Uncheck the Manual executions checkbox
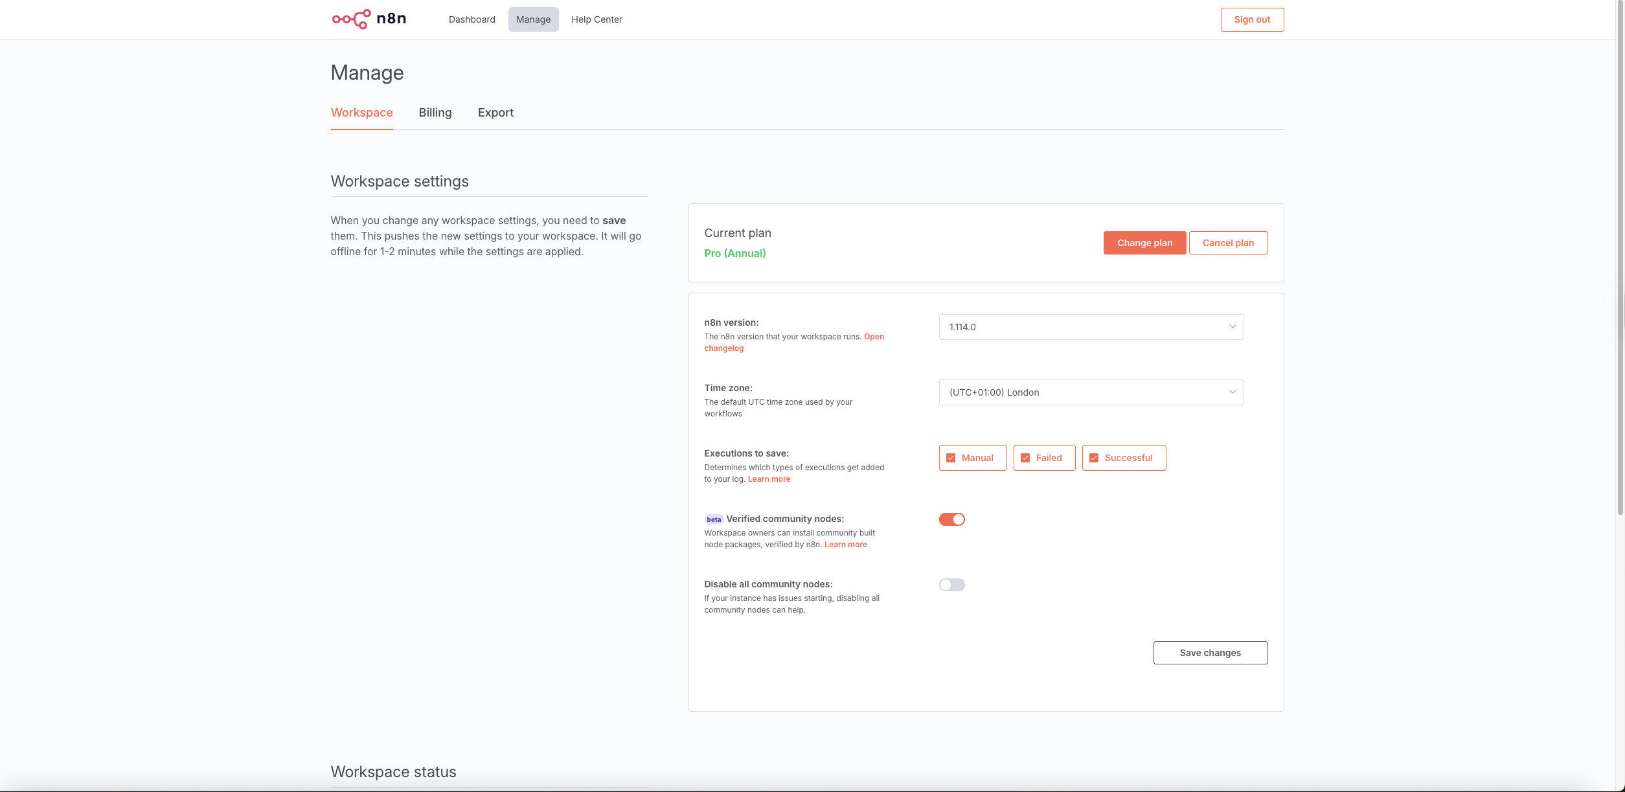Image resolution: width=1625 pixels, height=792 pixels. pos(951,458)
